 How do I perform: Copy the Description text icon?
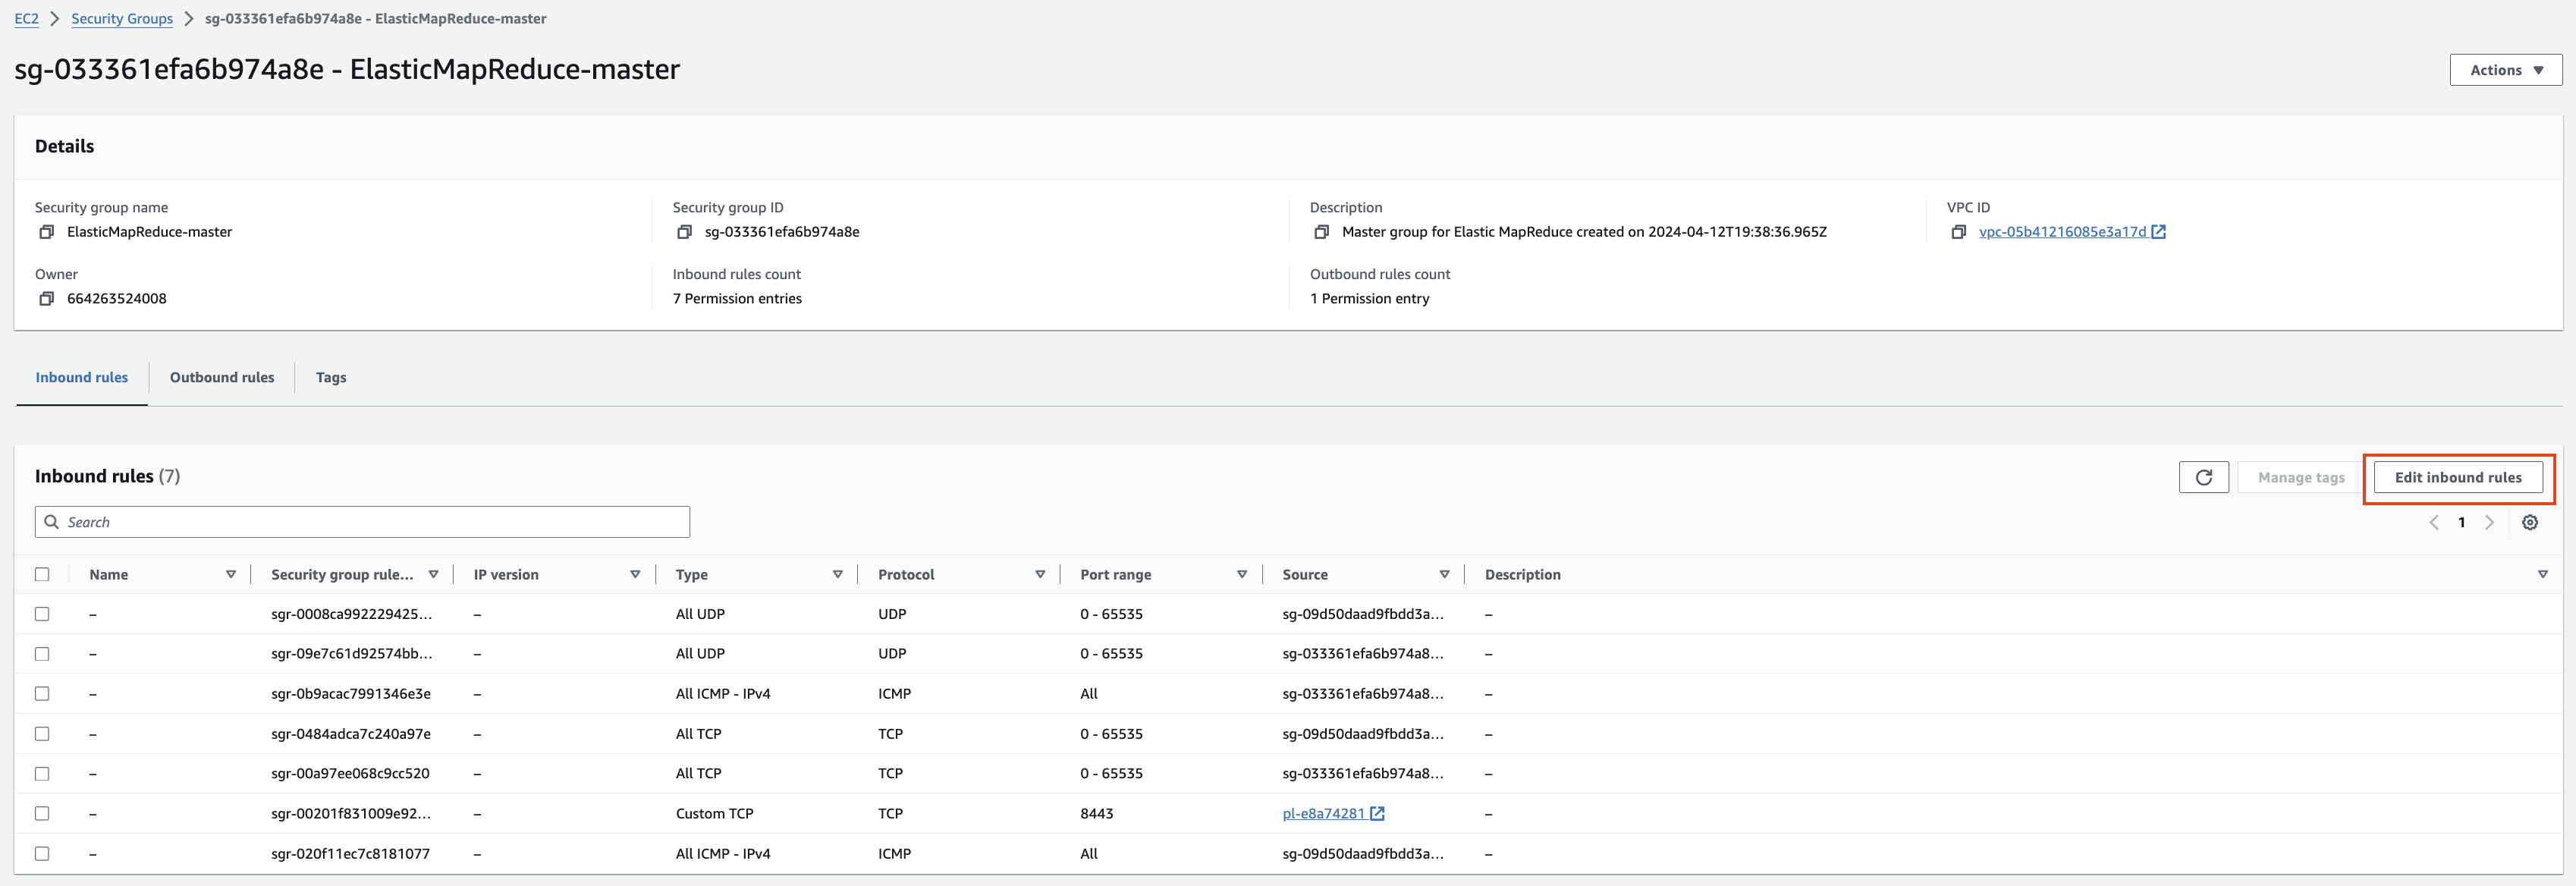(1321, 232)
